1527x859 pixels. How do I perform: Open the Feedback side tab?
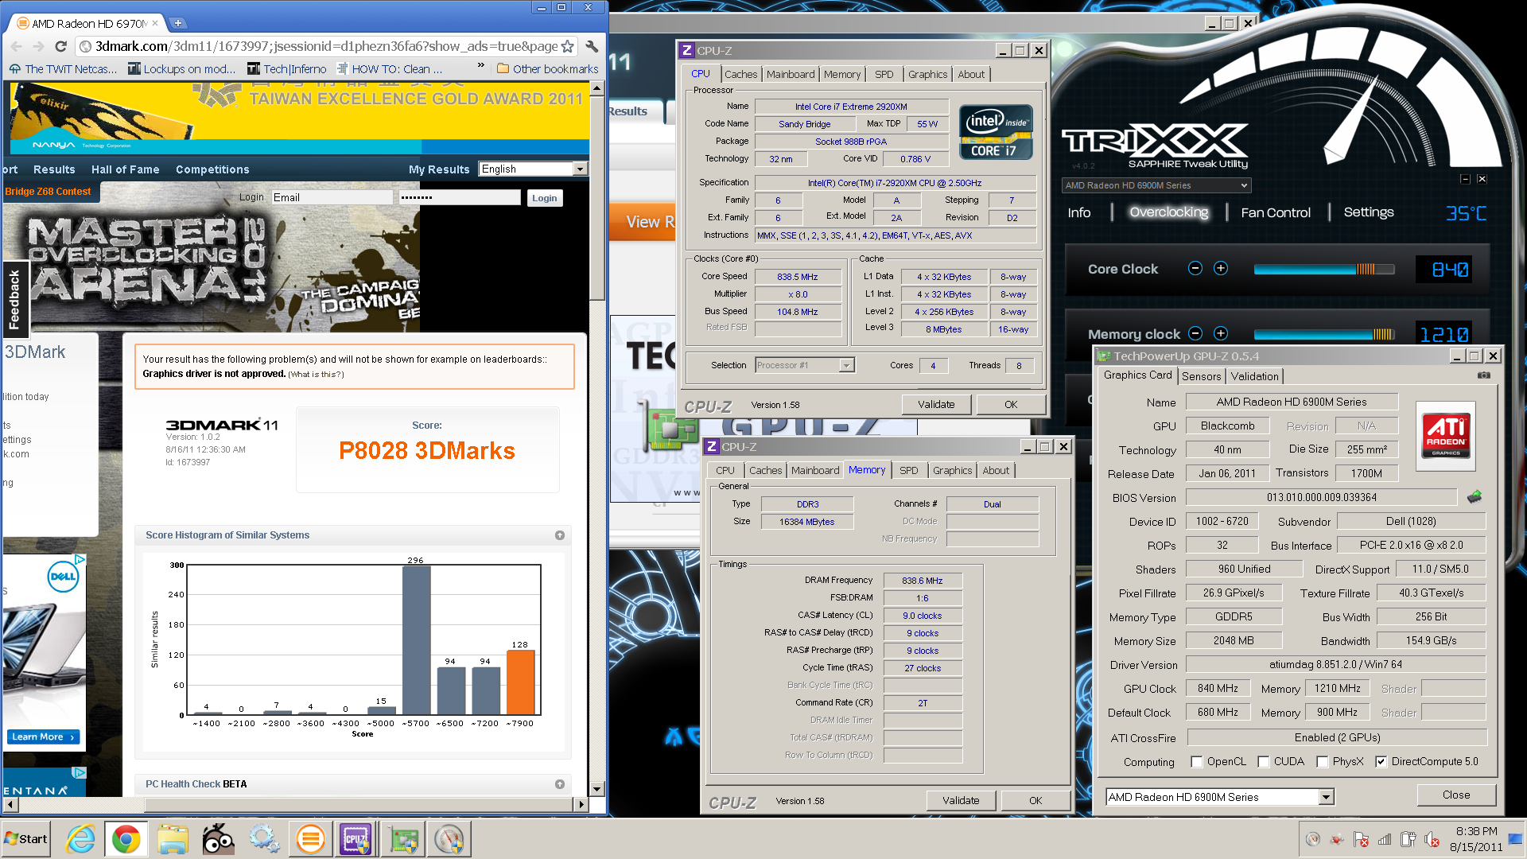[x=15, y=300]
